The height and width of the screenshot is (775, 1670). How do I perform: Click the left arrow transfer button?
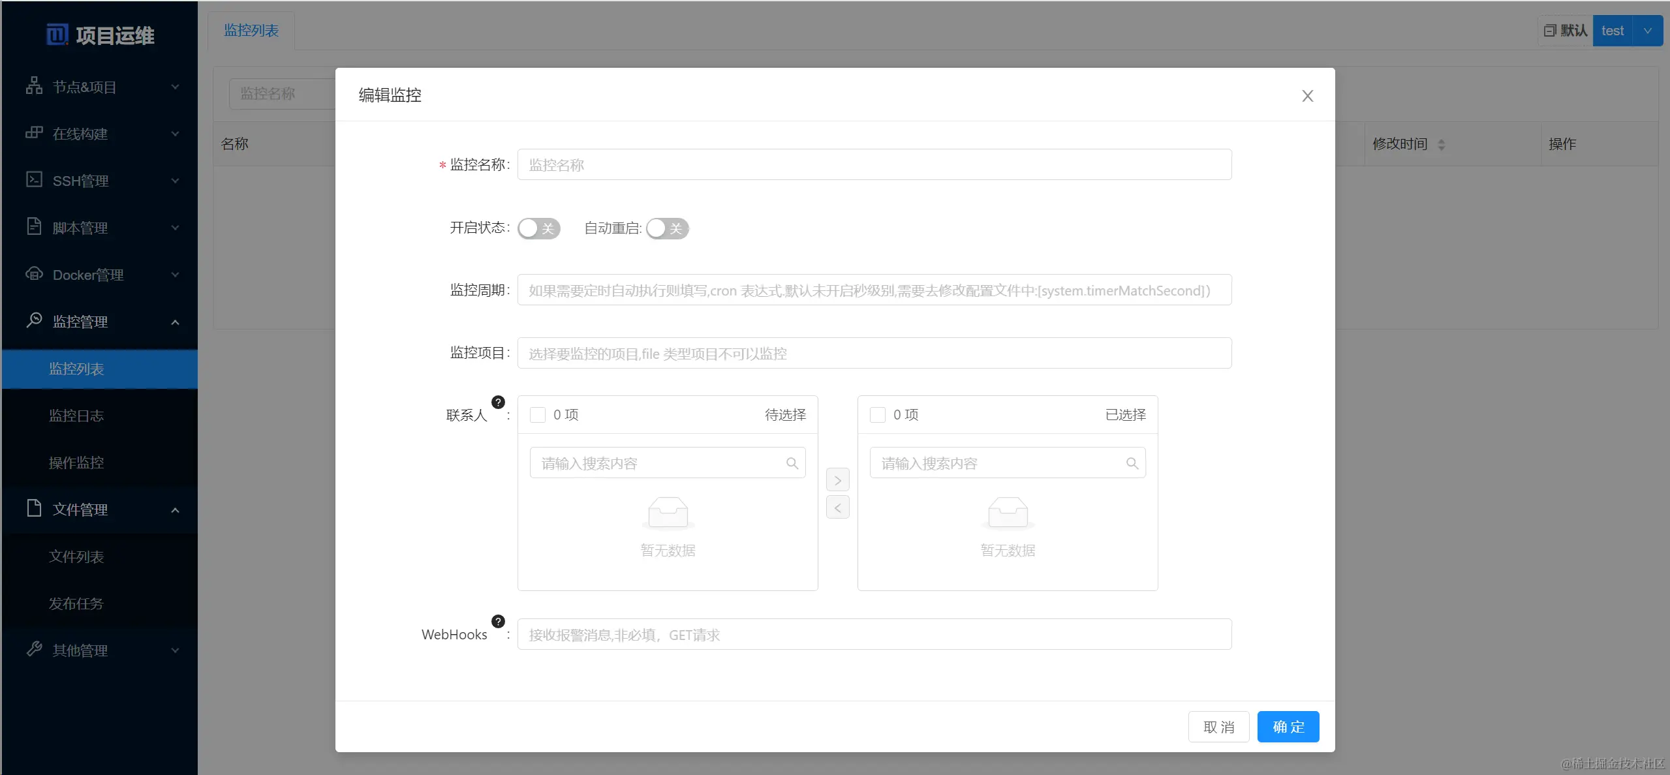tap(837, 508)
